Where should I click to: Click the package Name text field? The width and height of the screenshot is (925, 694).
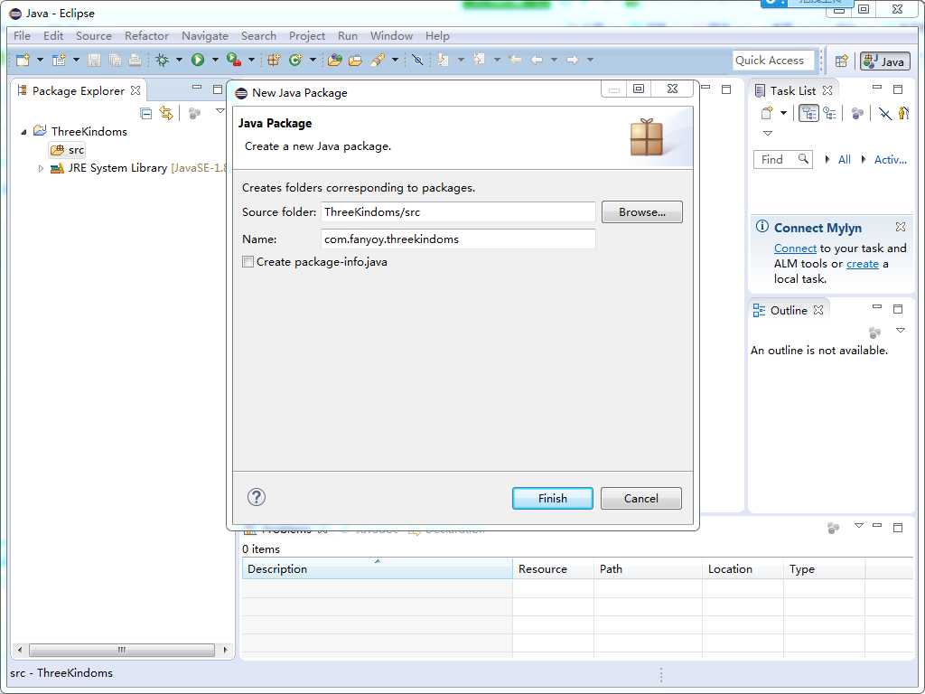458,239
